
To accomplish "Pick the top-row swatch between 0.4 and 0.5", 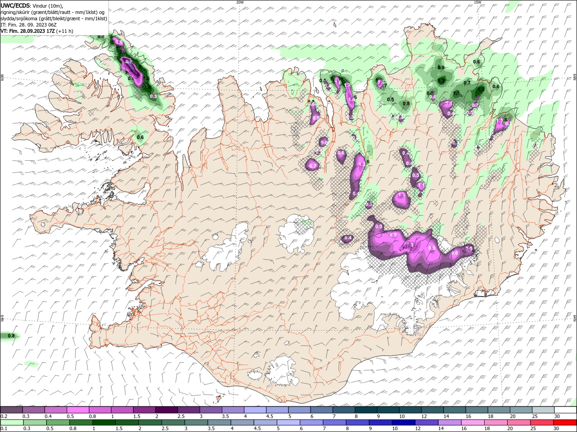I will click(x=56, y=410).
